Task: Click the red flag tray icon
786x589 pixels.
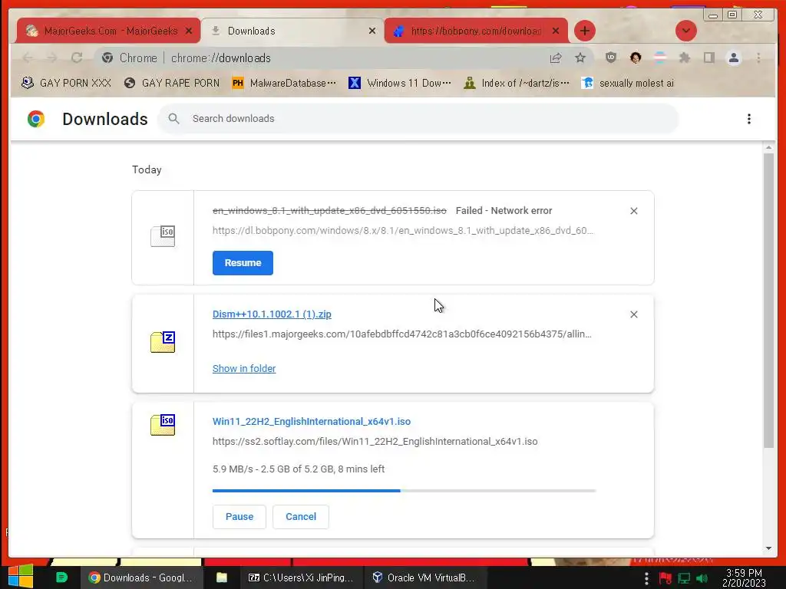Action: 665,578
